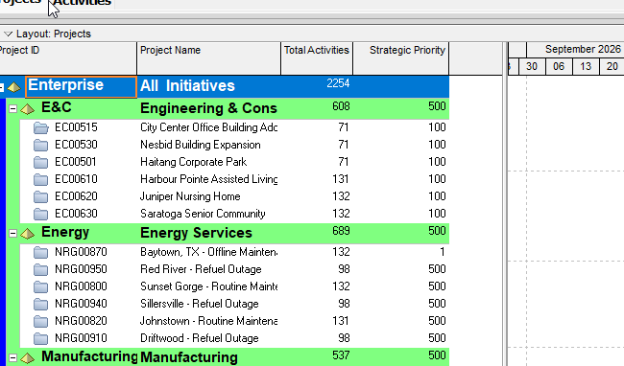This screenshot has width=624, height=366.
Task: Select Johnstown - Routine Maintena name
Action: [x=209, y=321]
